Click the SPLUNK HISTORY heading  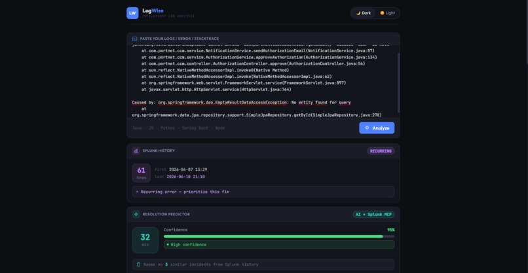pos(159,151)
